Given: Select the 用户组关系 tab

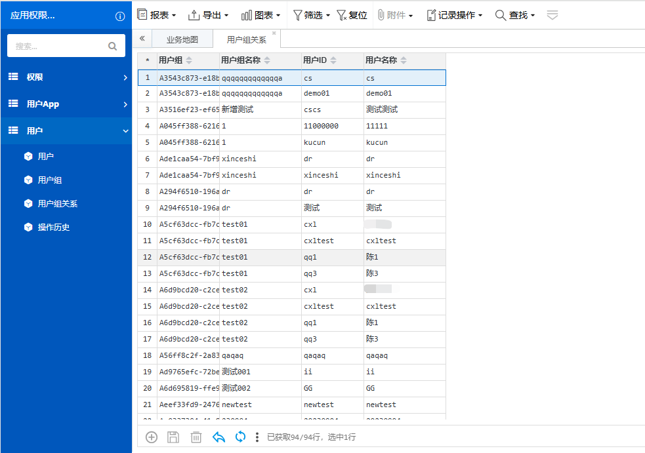Looking at the screenshot, I should click(247, 39).
